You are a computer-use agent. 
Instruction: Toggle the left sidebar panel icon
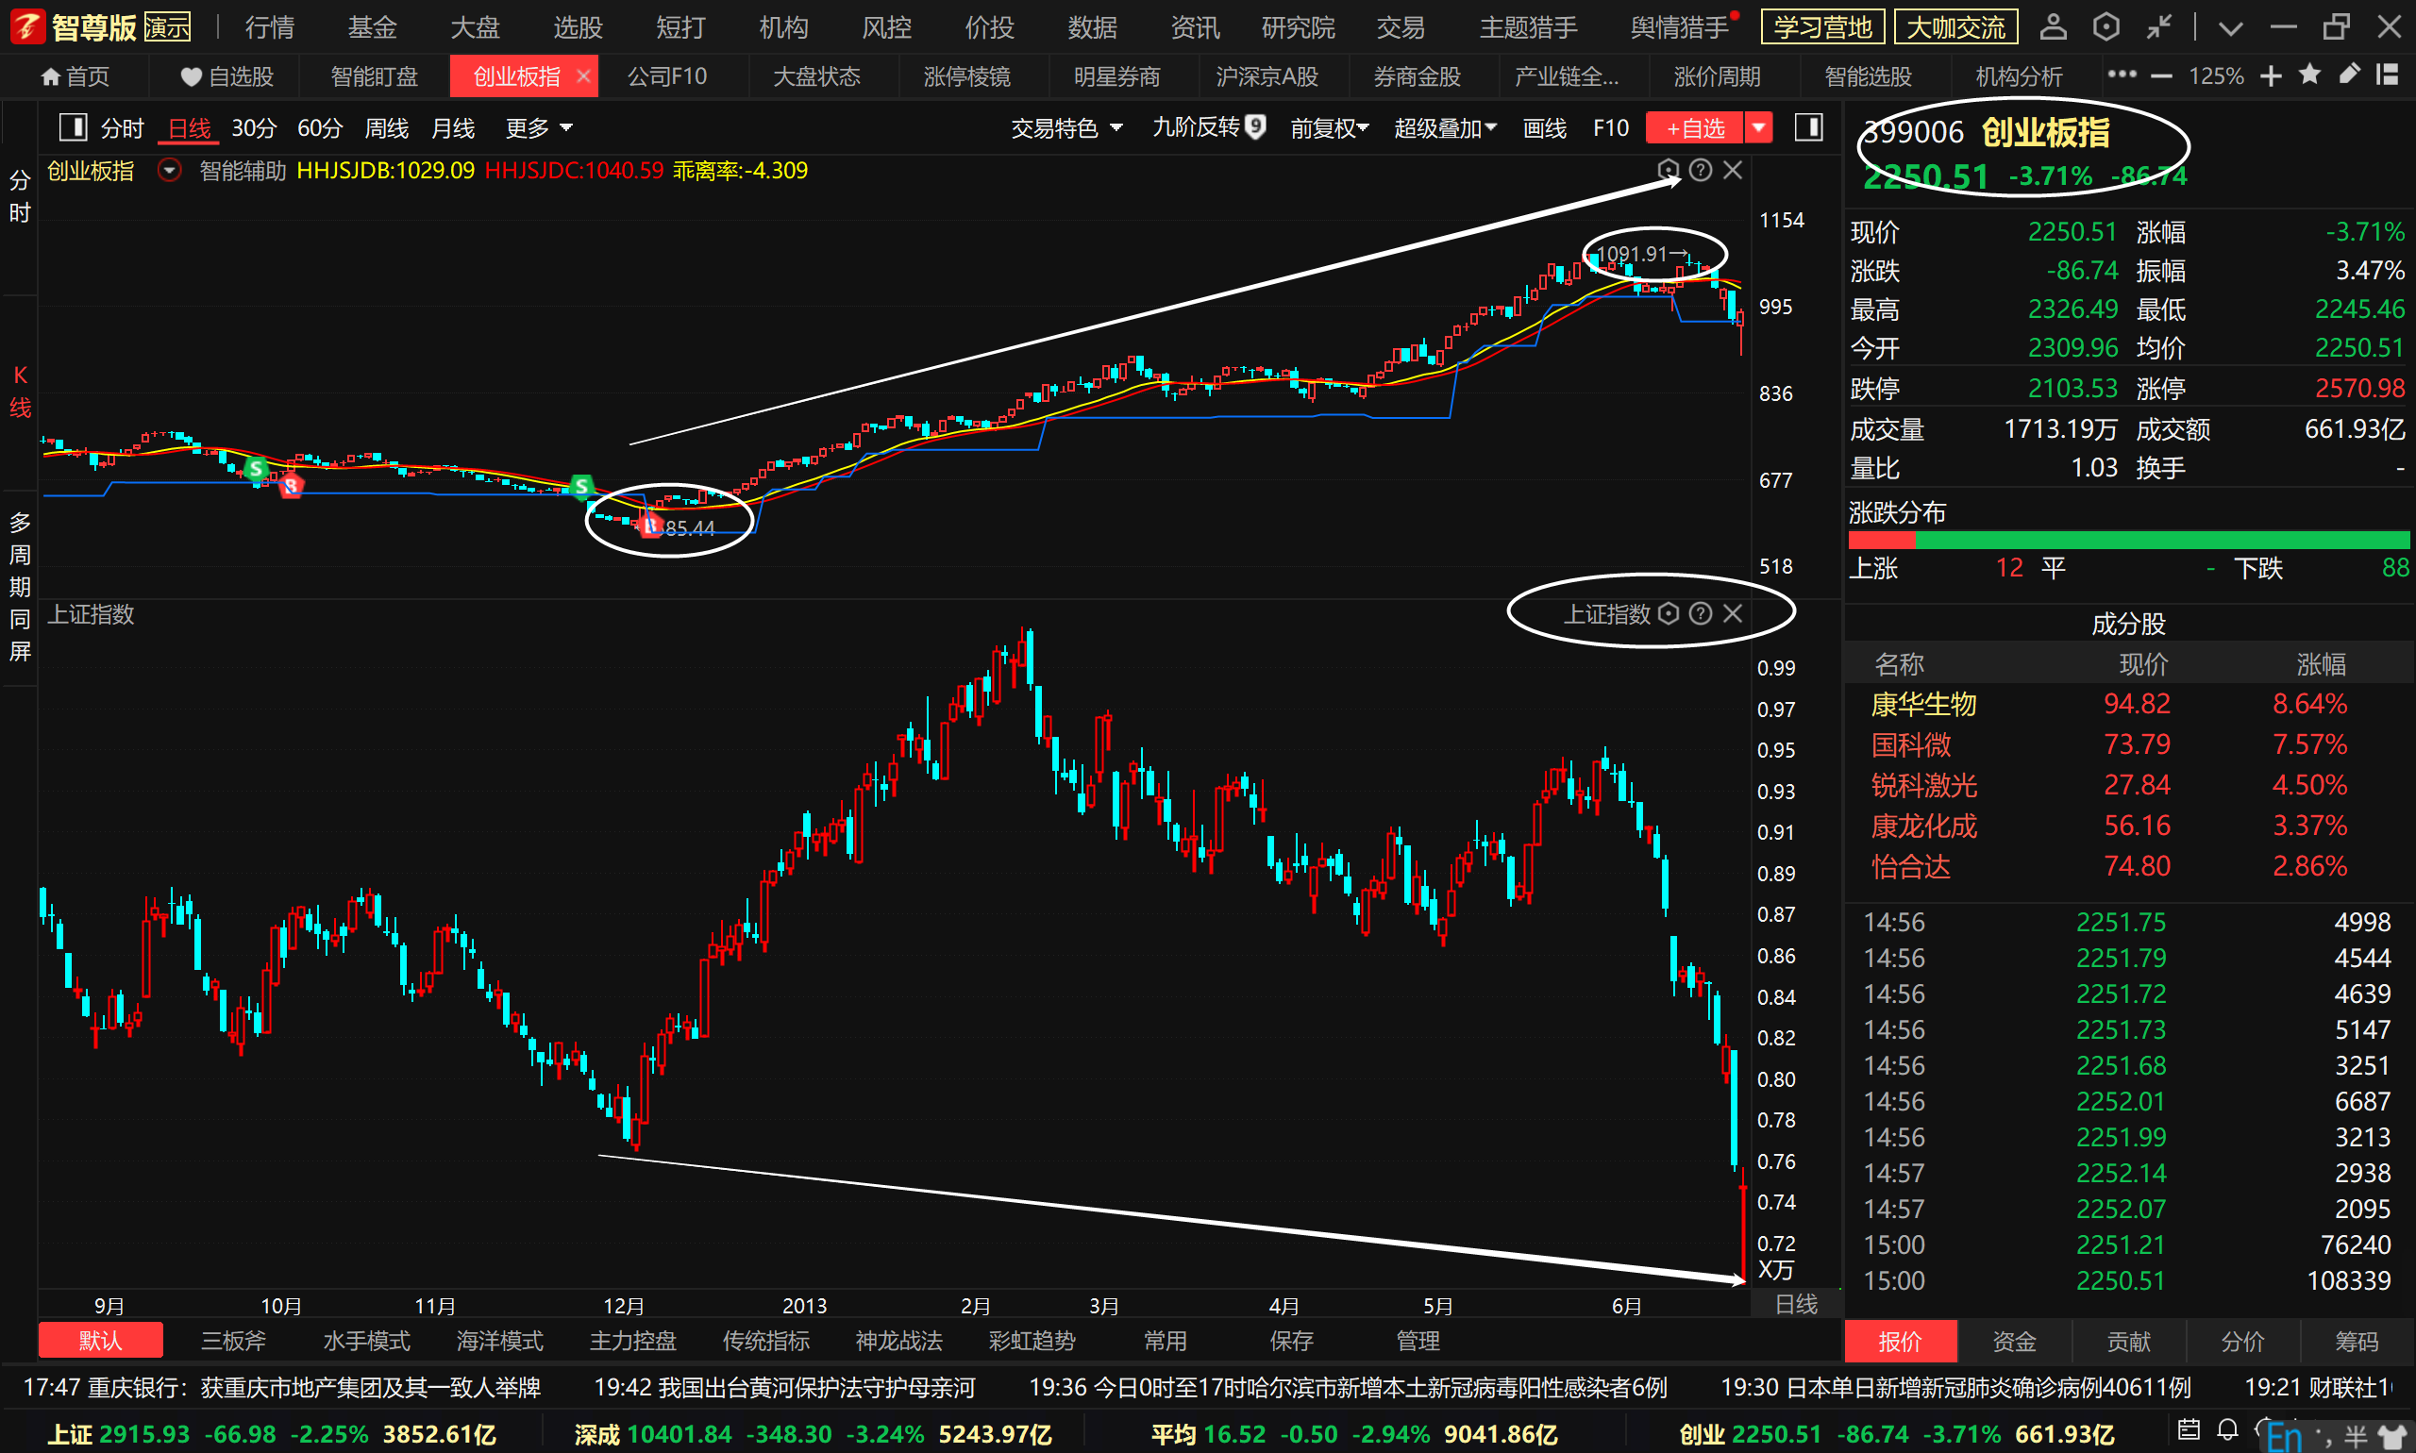pos(74,127)
